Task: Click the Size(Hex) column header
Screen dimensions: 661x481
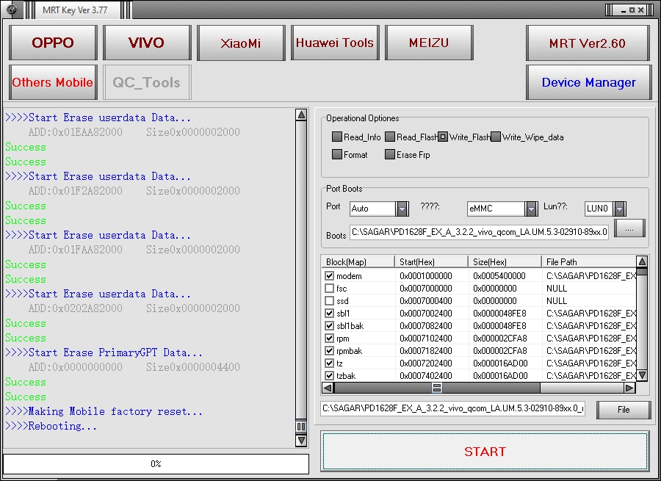Action: click(505, 261)
